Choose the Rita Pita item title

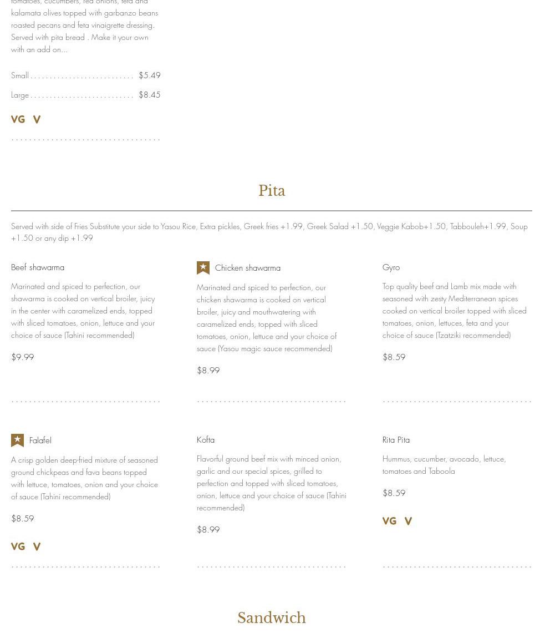(396, 440)
